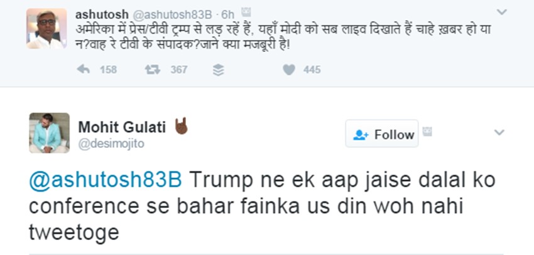Click the horns hand emoji beside Mohit Gulati
Screen dimensions: 534x255
[x=182, y=125]
